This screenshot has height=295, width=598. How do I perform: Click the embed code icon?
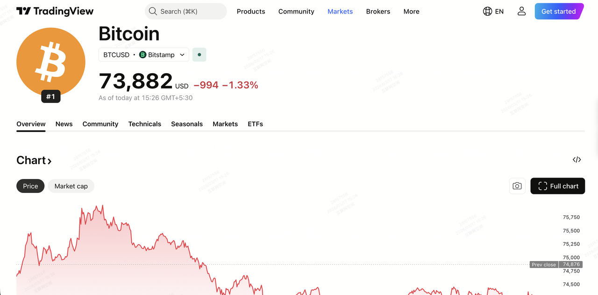(x=577, y=160)
